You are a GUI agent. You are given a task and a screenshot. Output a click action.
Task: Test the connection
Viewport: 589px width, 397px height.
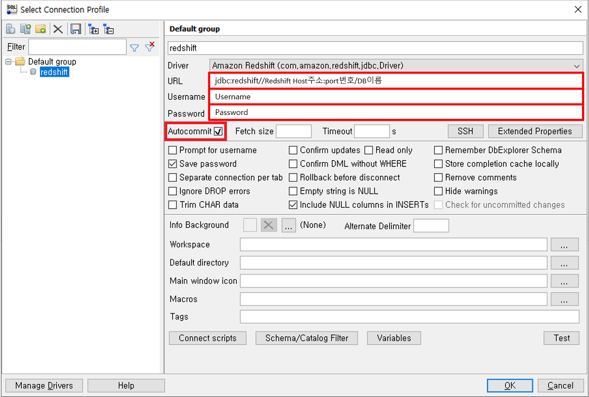click(561, 338)
